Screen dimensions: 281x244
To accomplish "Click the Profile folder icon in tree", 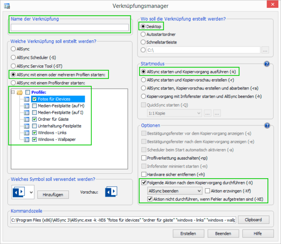I will [20, 92].
